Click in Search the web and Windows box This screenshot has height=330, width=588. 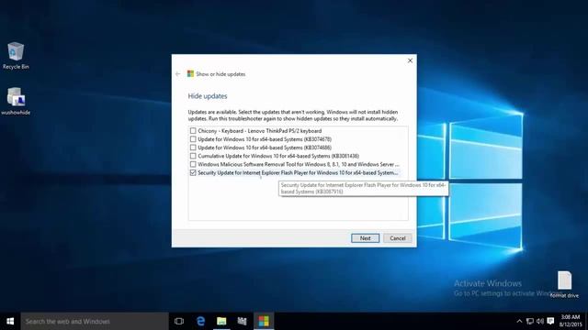click(95, 321)
